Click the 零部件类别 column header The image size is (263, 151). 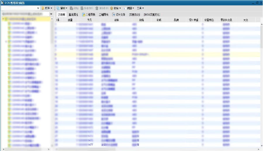(226, 20)
